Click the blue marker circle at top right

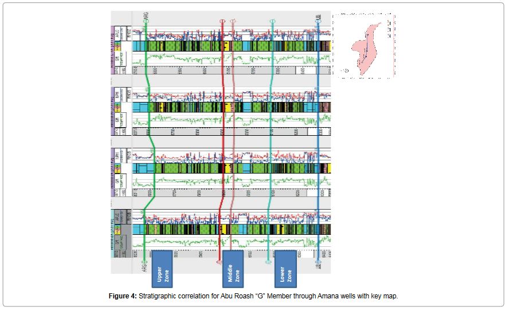318,22
